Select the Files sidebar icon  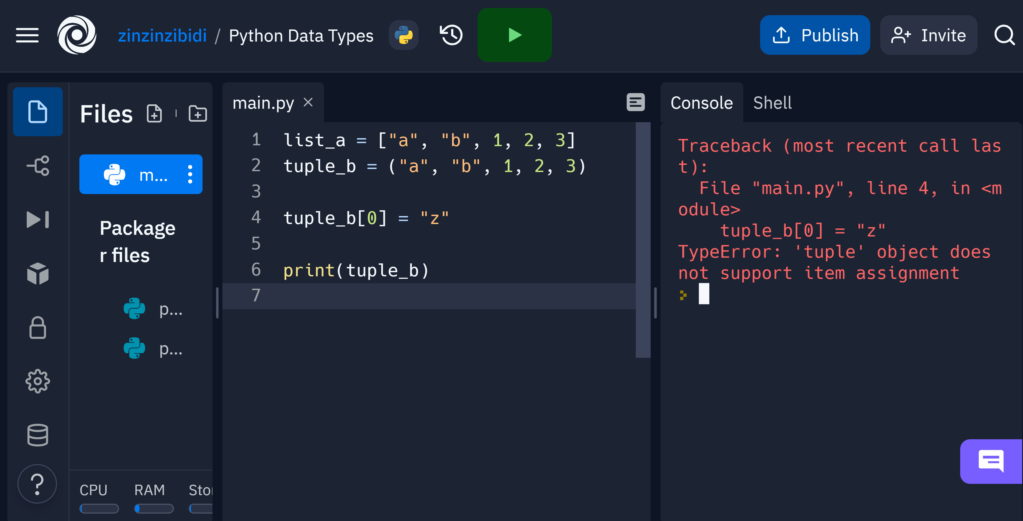point(38,112)
